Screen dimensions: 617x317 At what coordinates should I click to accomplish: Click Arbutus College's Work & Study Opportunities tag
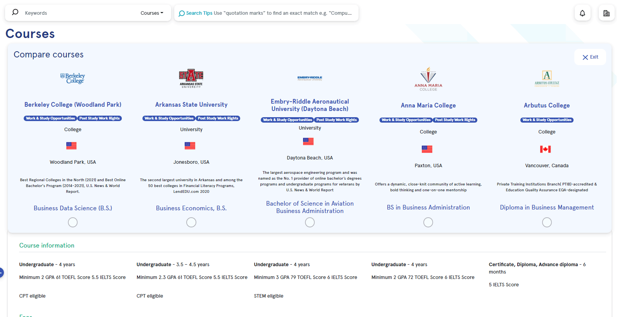tap(547, 120)
